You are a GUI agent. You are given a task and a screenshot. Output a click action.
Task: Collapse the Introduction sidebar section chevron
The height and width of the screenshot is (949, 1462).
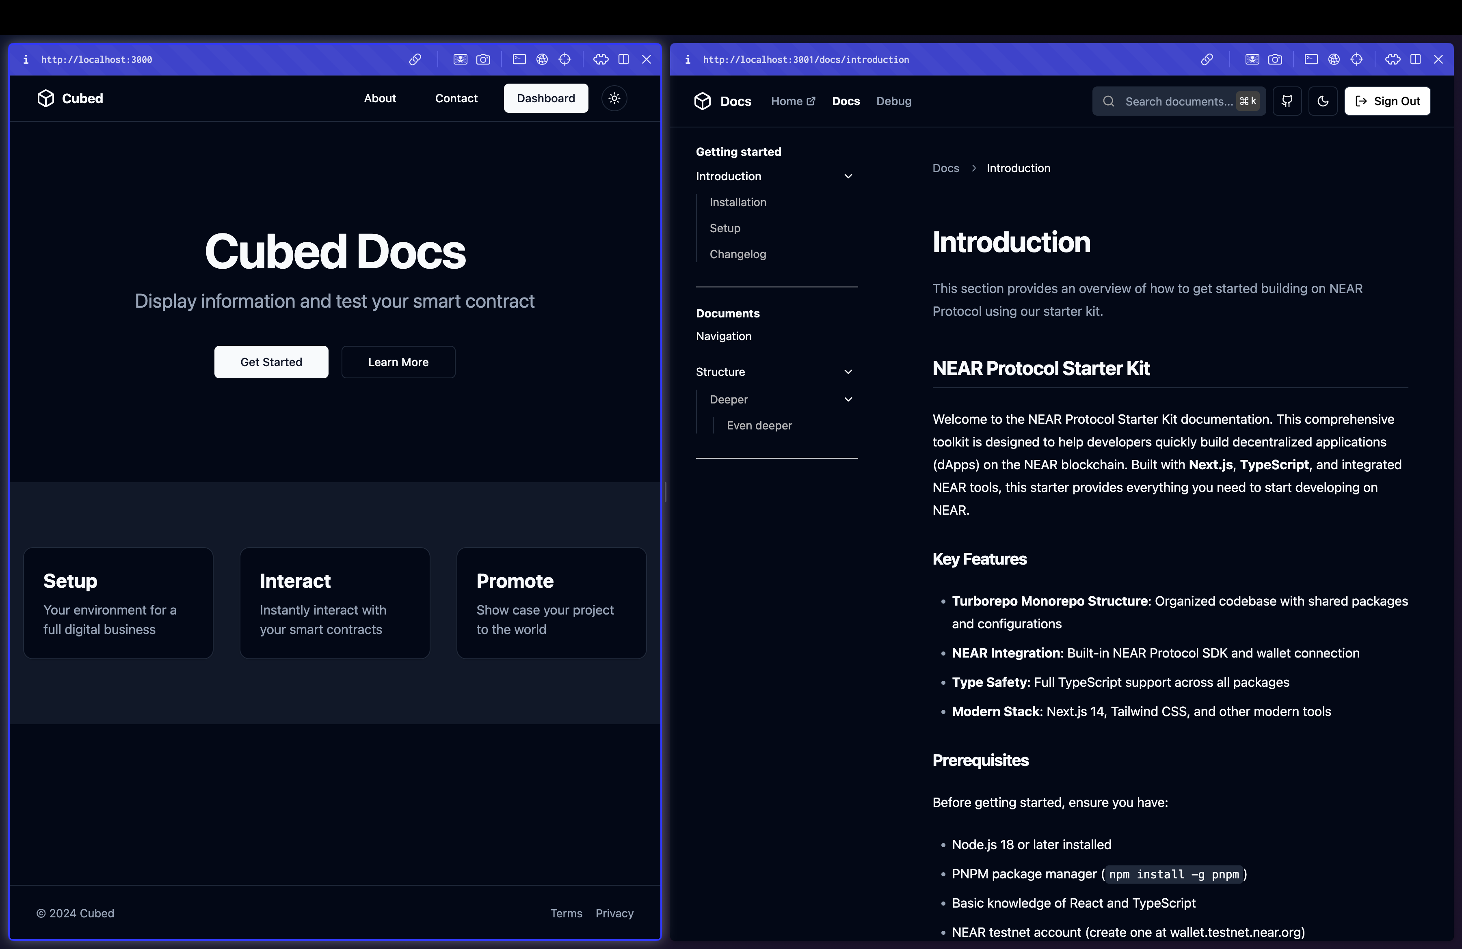click(848, 176)
